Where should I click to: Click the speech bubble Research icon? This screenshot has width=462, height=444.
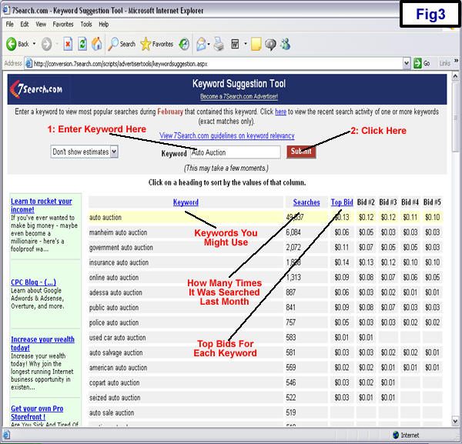pos(270,45)
